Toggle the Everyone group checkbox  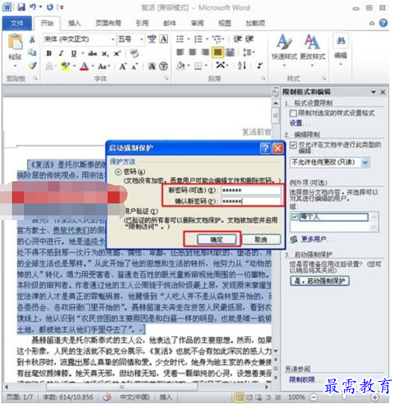pyautogui.click(x=295, y=217)
